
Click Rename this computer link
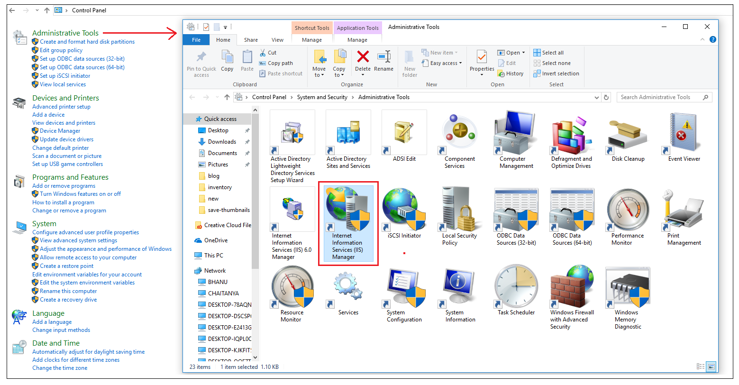click(68, 291)
